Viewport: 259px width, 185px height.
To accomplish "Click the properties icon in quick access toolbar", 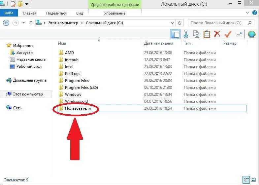I will coord(13,4).
